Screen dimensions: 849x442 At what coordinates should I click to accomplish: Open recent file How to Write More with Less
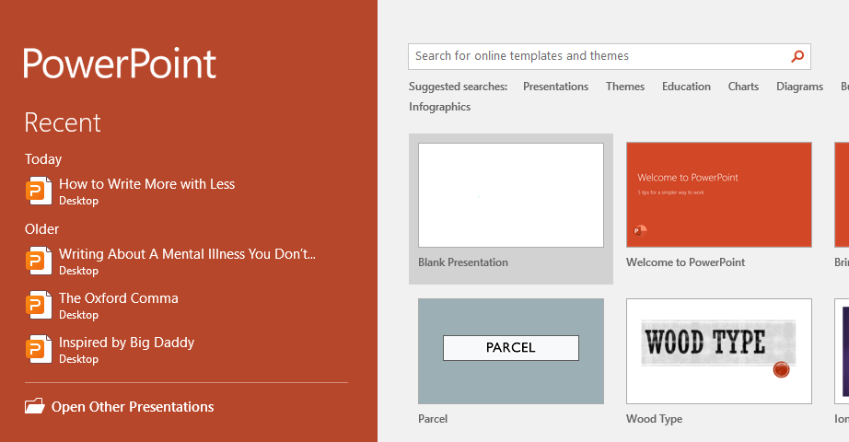[x=146, y=184]
